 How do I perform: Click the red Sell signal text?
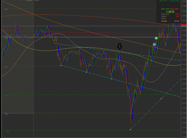(177, 16)
